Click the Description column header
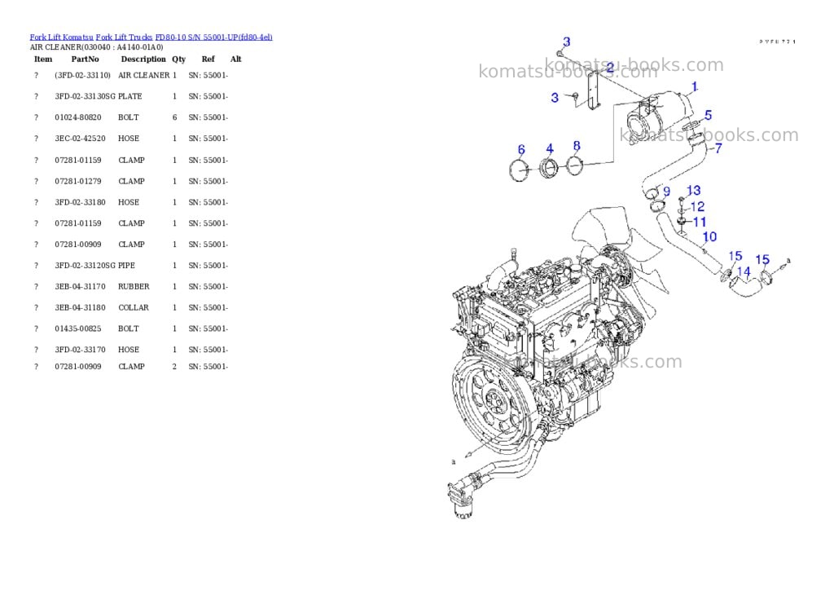Viewport: 834px width, 591px height. coord(143,59)
